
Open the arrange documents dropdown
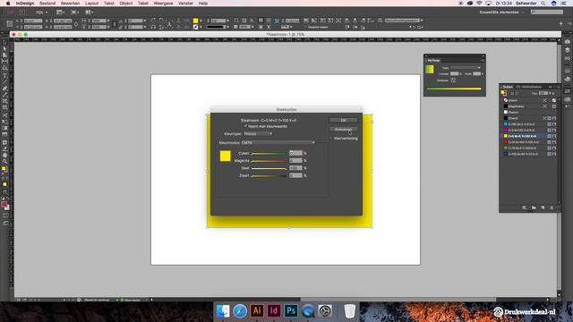[x=90, y=12]
